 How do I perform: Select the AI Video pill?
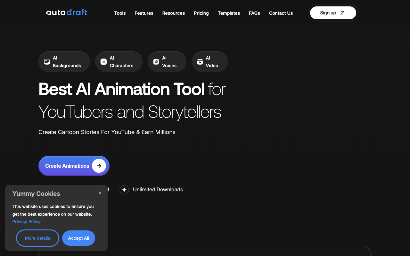click(x=209, y=62)
